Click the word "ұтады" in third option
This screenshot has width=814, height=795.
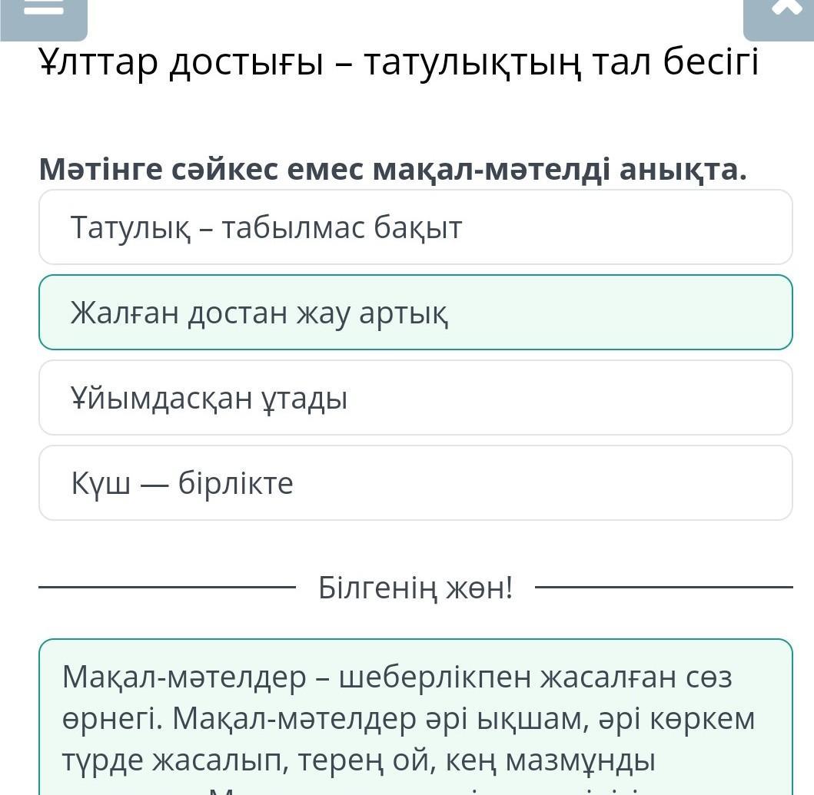point(303,399)
